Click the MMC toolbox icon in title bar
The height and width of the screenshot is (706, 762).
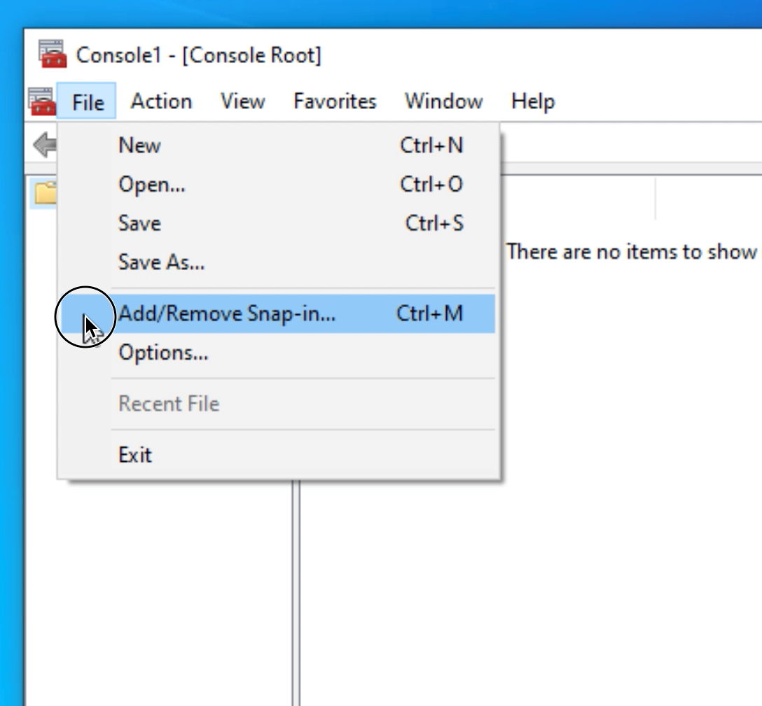pyautogui.click(x=53, y=54)
